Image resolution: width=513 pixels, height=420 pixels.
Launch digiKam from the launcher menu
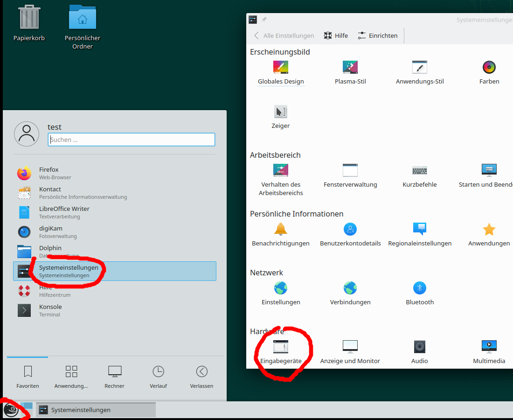[115, 232]
